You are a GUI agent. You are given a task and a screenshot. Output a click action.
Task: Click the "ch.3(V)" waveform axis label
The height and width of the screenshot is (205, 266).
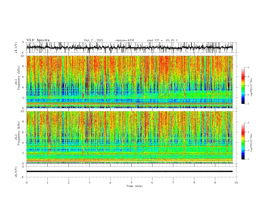16,172
